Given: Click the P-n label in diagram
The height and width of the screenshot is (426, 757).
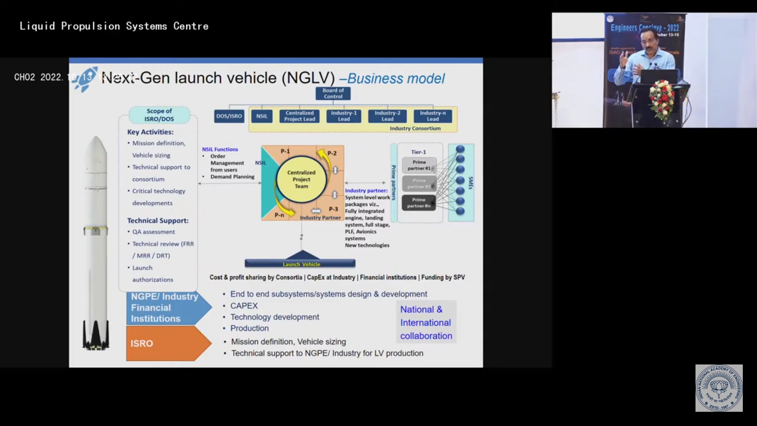Looking at the screenshot, I should (279, 215).
